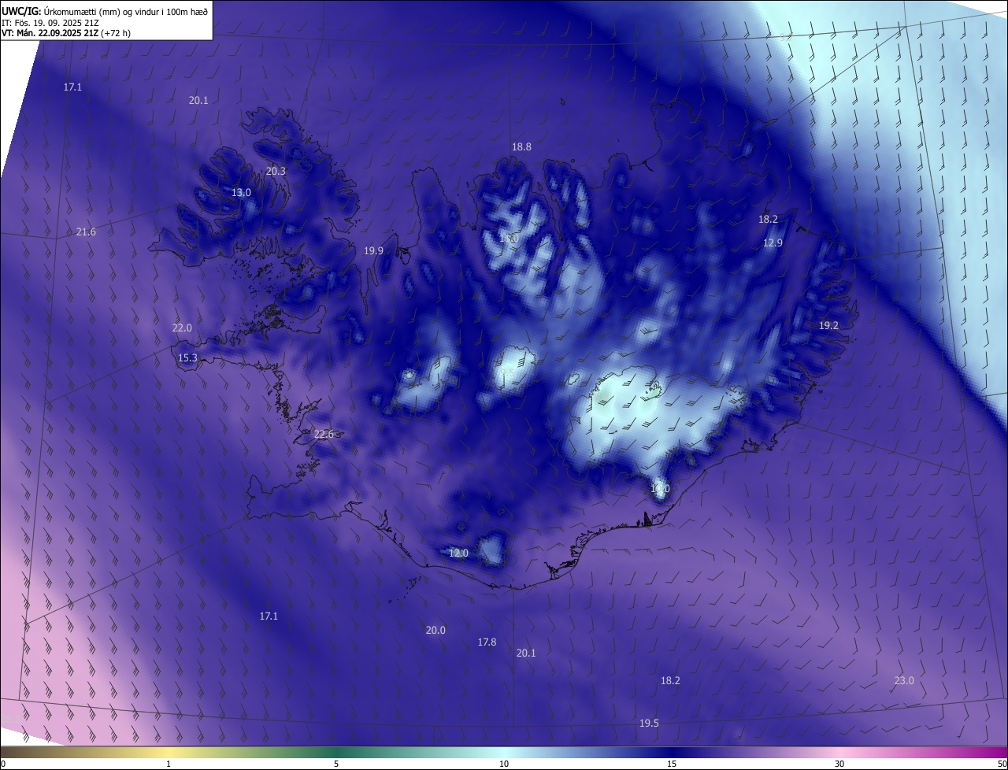Click the '5' tick on the color scale
The width and height of the screenshot is (1008, 770).
[336, 764]
